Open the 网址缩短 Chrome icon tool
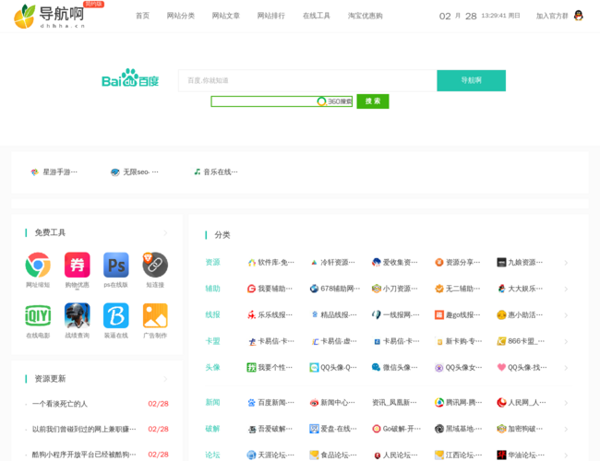The height and width of the screenshot is (461, 600). (38, 265)
